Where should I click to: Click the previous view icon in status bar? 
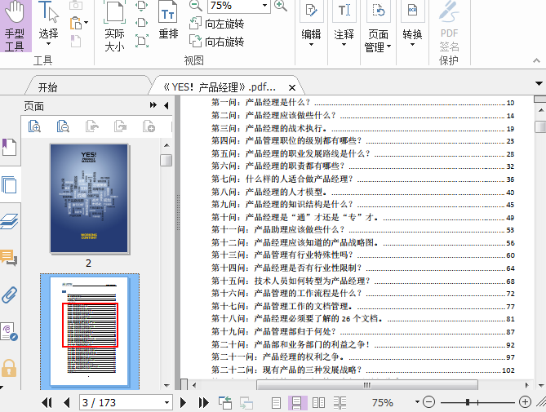(x=225, y=402)
